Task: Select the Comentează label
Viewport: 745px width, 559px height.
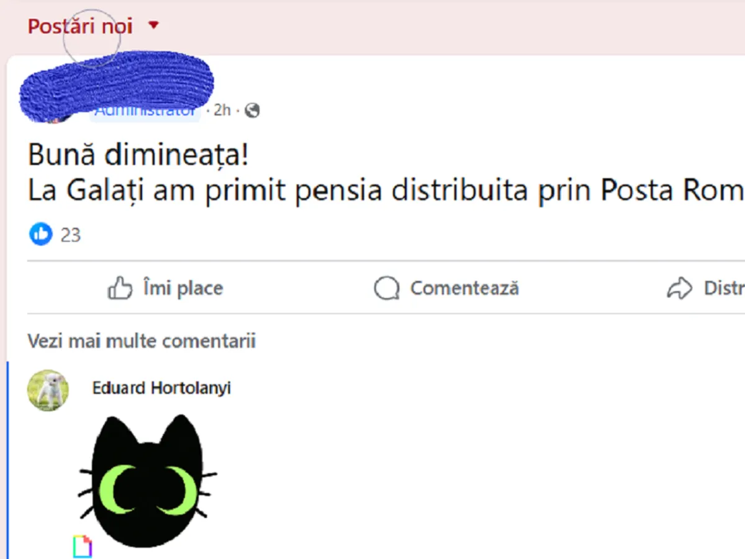Action: click(x=464, y=288)
